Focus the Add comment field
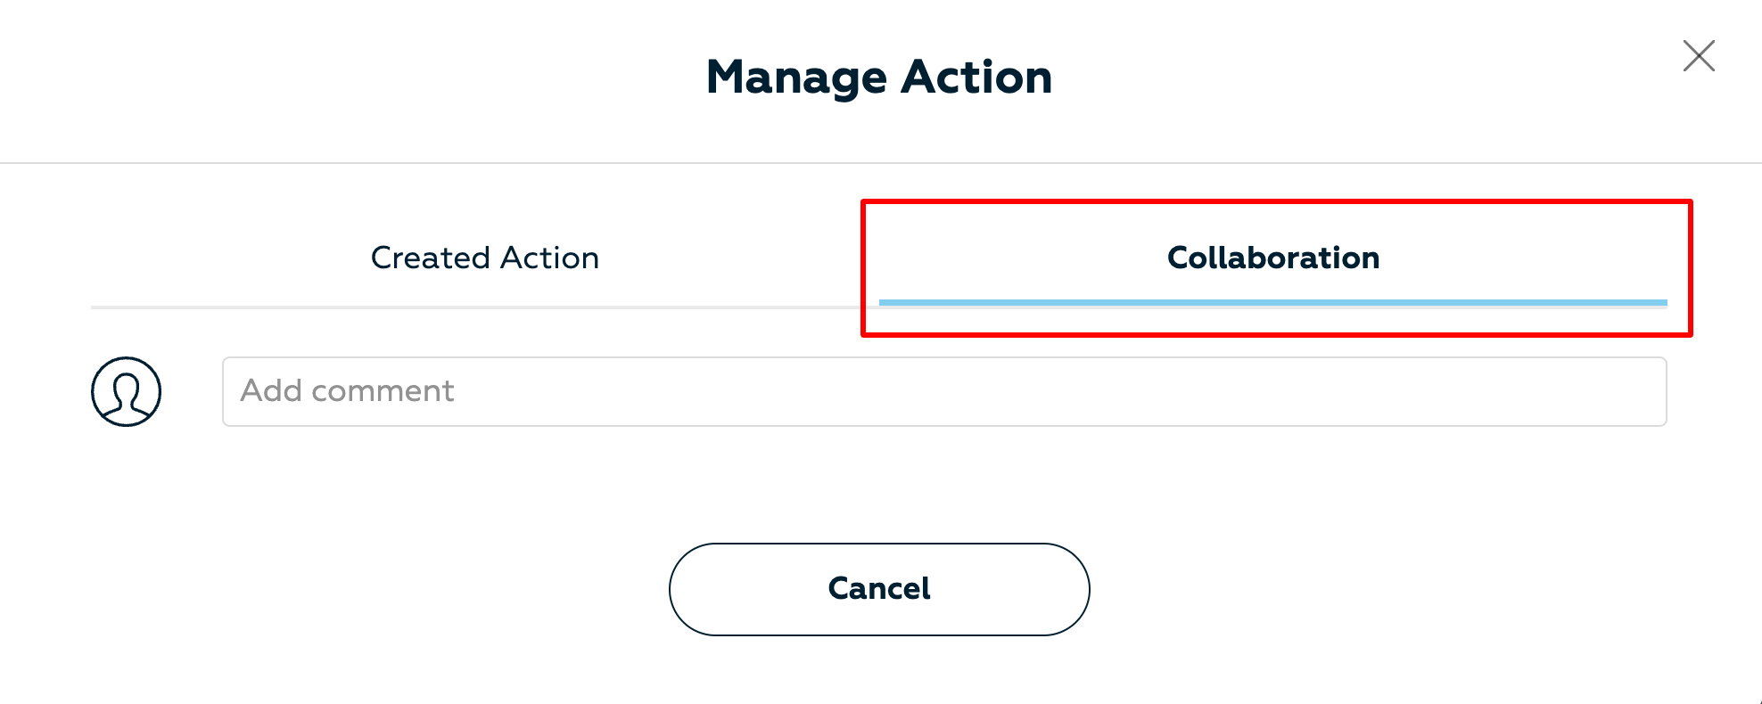 [x=944, y=391]
